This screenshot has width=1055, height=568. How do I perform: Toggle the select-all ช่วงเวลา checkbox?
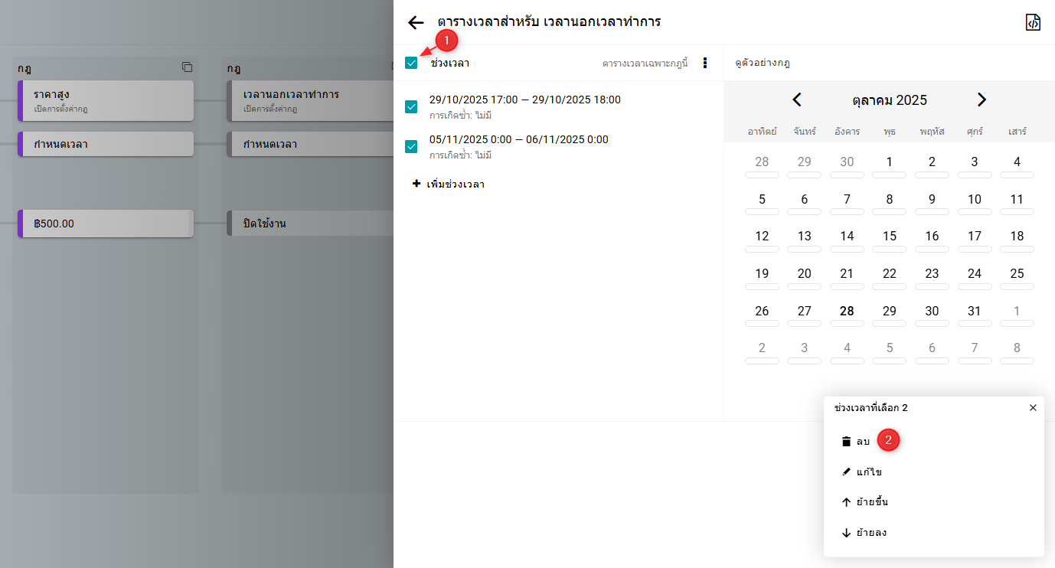[x=411, y=63]
